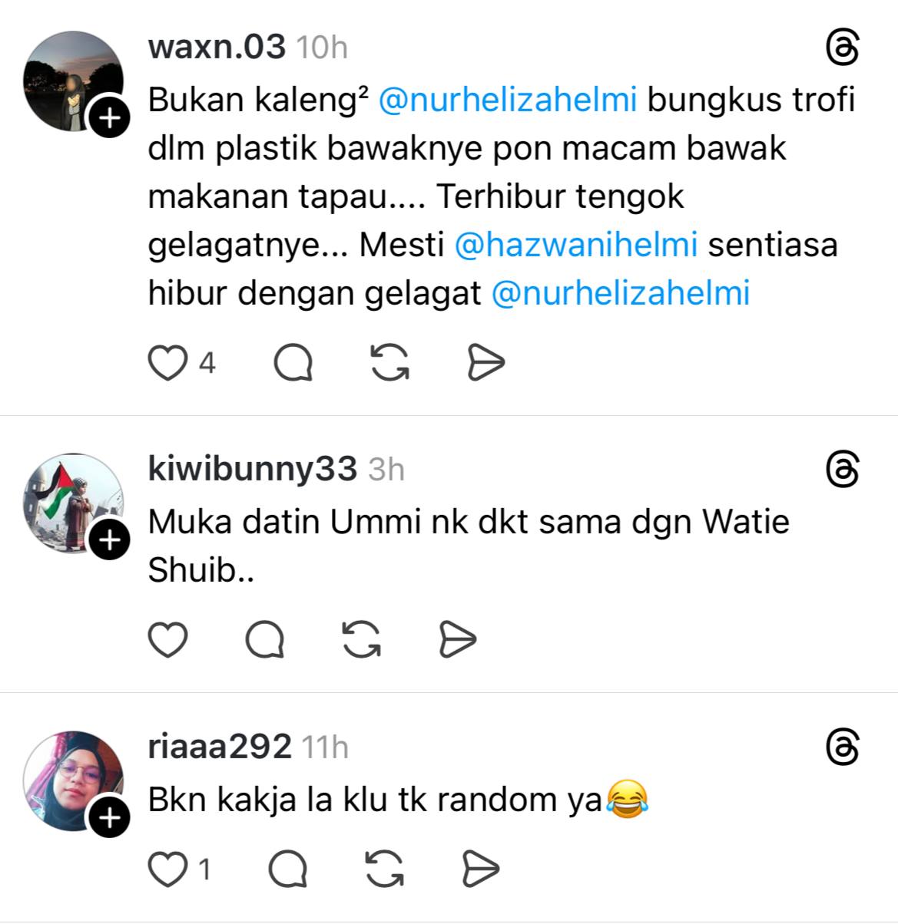Like kiwibunny33's comment about Watie Shuib
Image resolution: width=898 pixels, height=924 pixels.
pos(167,639)
